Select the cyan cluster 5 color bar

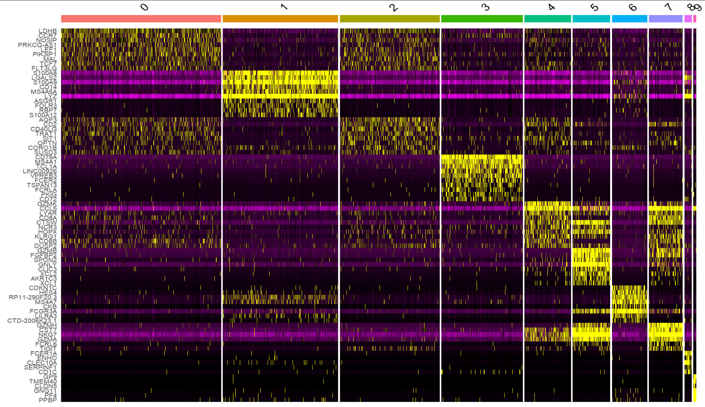(591, 18)
